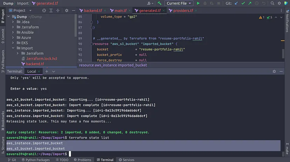Open the Problems tool window
This screenshot has height=162, width=290.
click(83, 160)
